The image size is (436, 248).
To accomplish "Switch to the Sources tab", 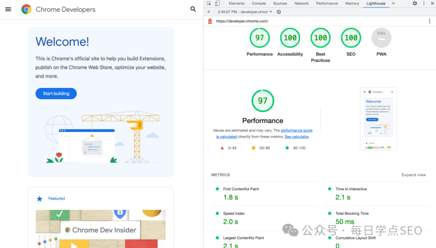I will click(x=280, y=3).
